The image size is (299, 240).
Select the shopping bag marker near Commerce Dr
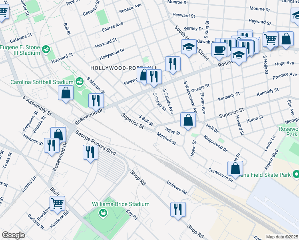click(x=235, y=168)
